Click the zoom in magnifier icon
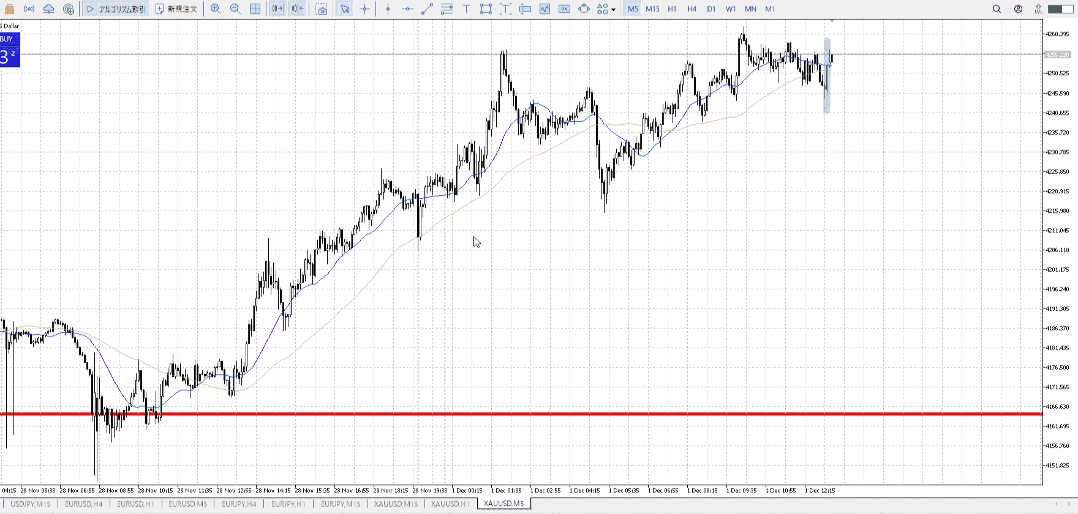This screenshot has width=1078, height=514. pos(216,9)
